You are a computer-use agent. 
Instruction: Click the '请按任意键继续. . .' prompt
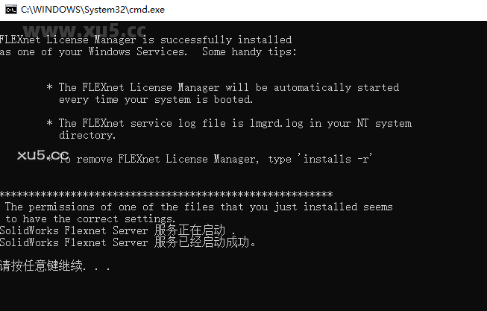54,266
